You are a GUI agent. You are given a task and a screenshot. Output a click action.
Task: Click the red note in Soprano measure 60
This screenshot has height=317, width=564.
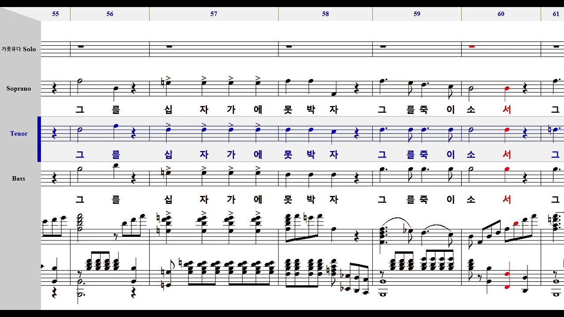[507, 88]
